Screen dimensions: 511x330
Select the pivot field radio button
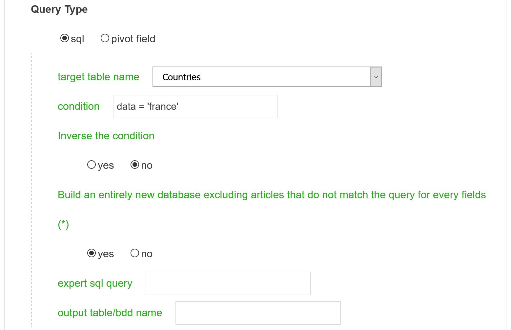[105, 38]
